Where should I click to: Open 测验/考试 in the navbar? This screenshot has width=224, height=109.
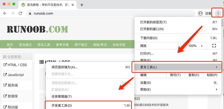tap(100, 45)
